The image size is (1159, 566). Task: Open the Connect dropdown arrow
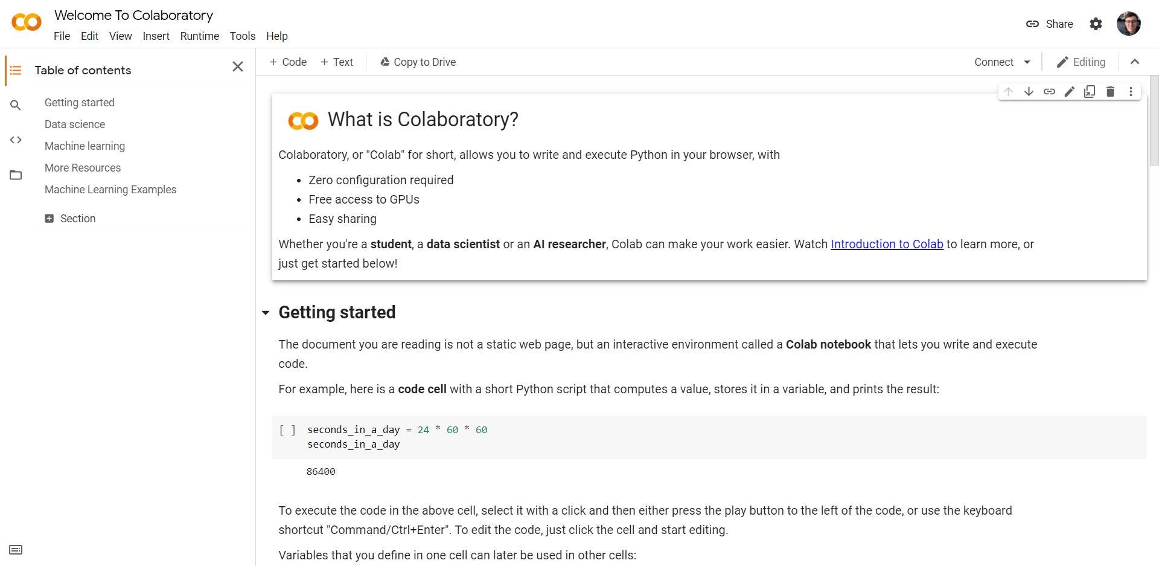coord(1027,62)
